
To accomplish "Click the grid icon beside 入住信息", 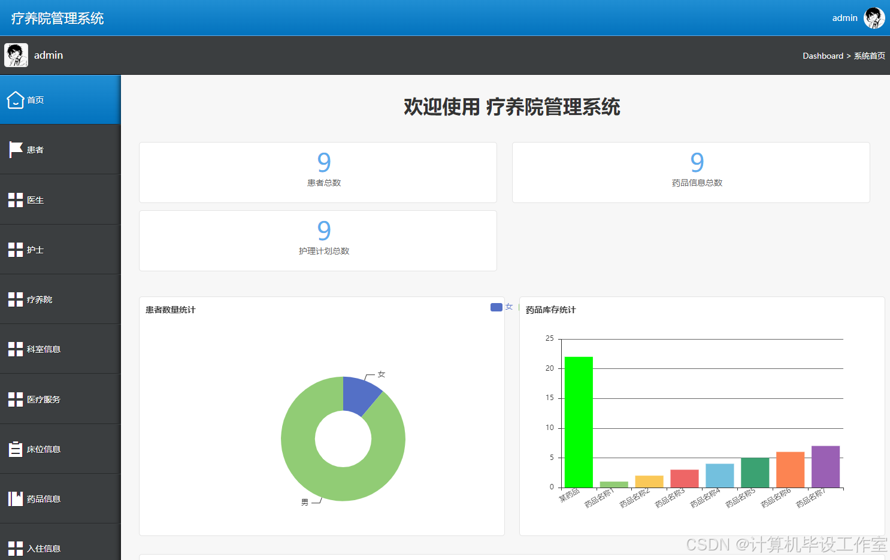I will [x=16, y=549].
